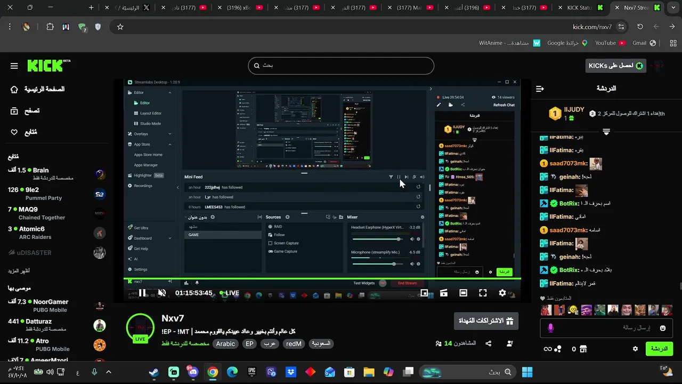Viewport: 682px width, 384px height.
Task: Open Discord from the taskbar
Action: (193, 372)
